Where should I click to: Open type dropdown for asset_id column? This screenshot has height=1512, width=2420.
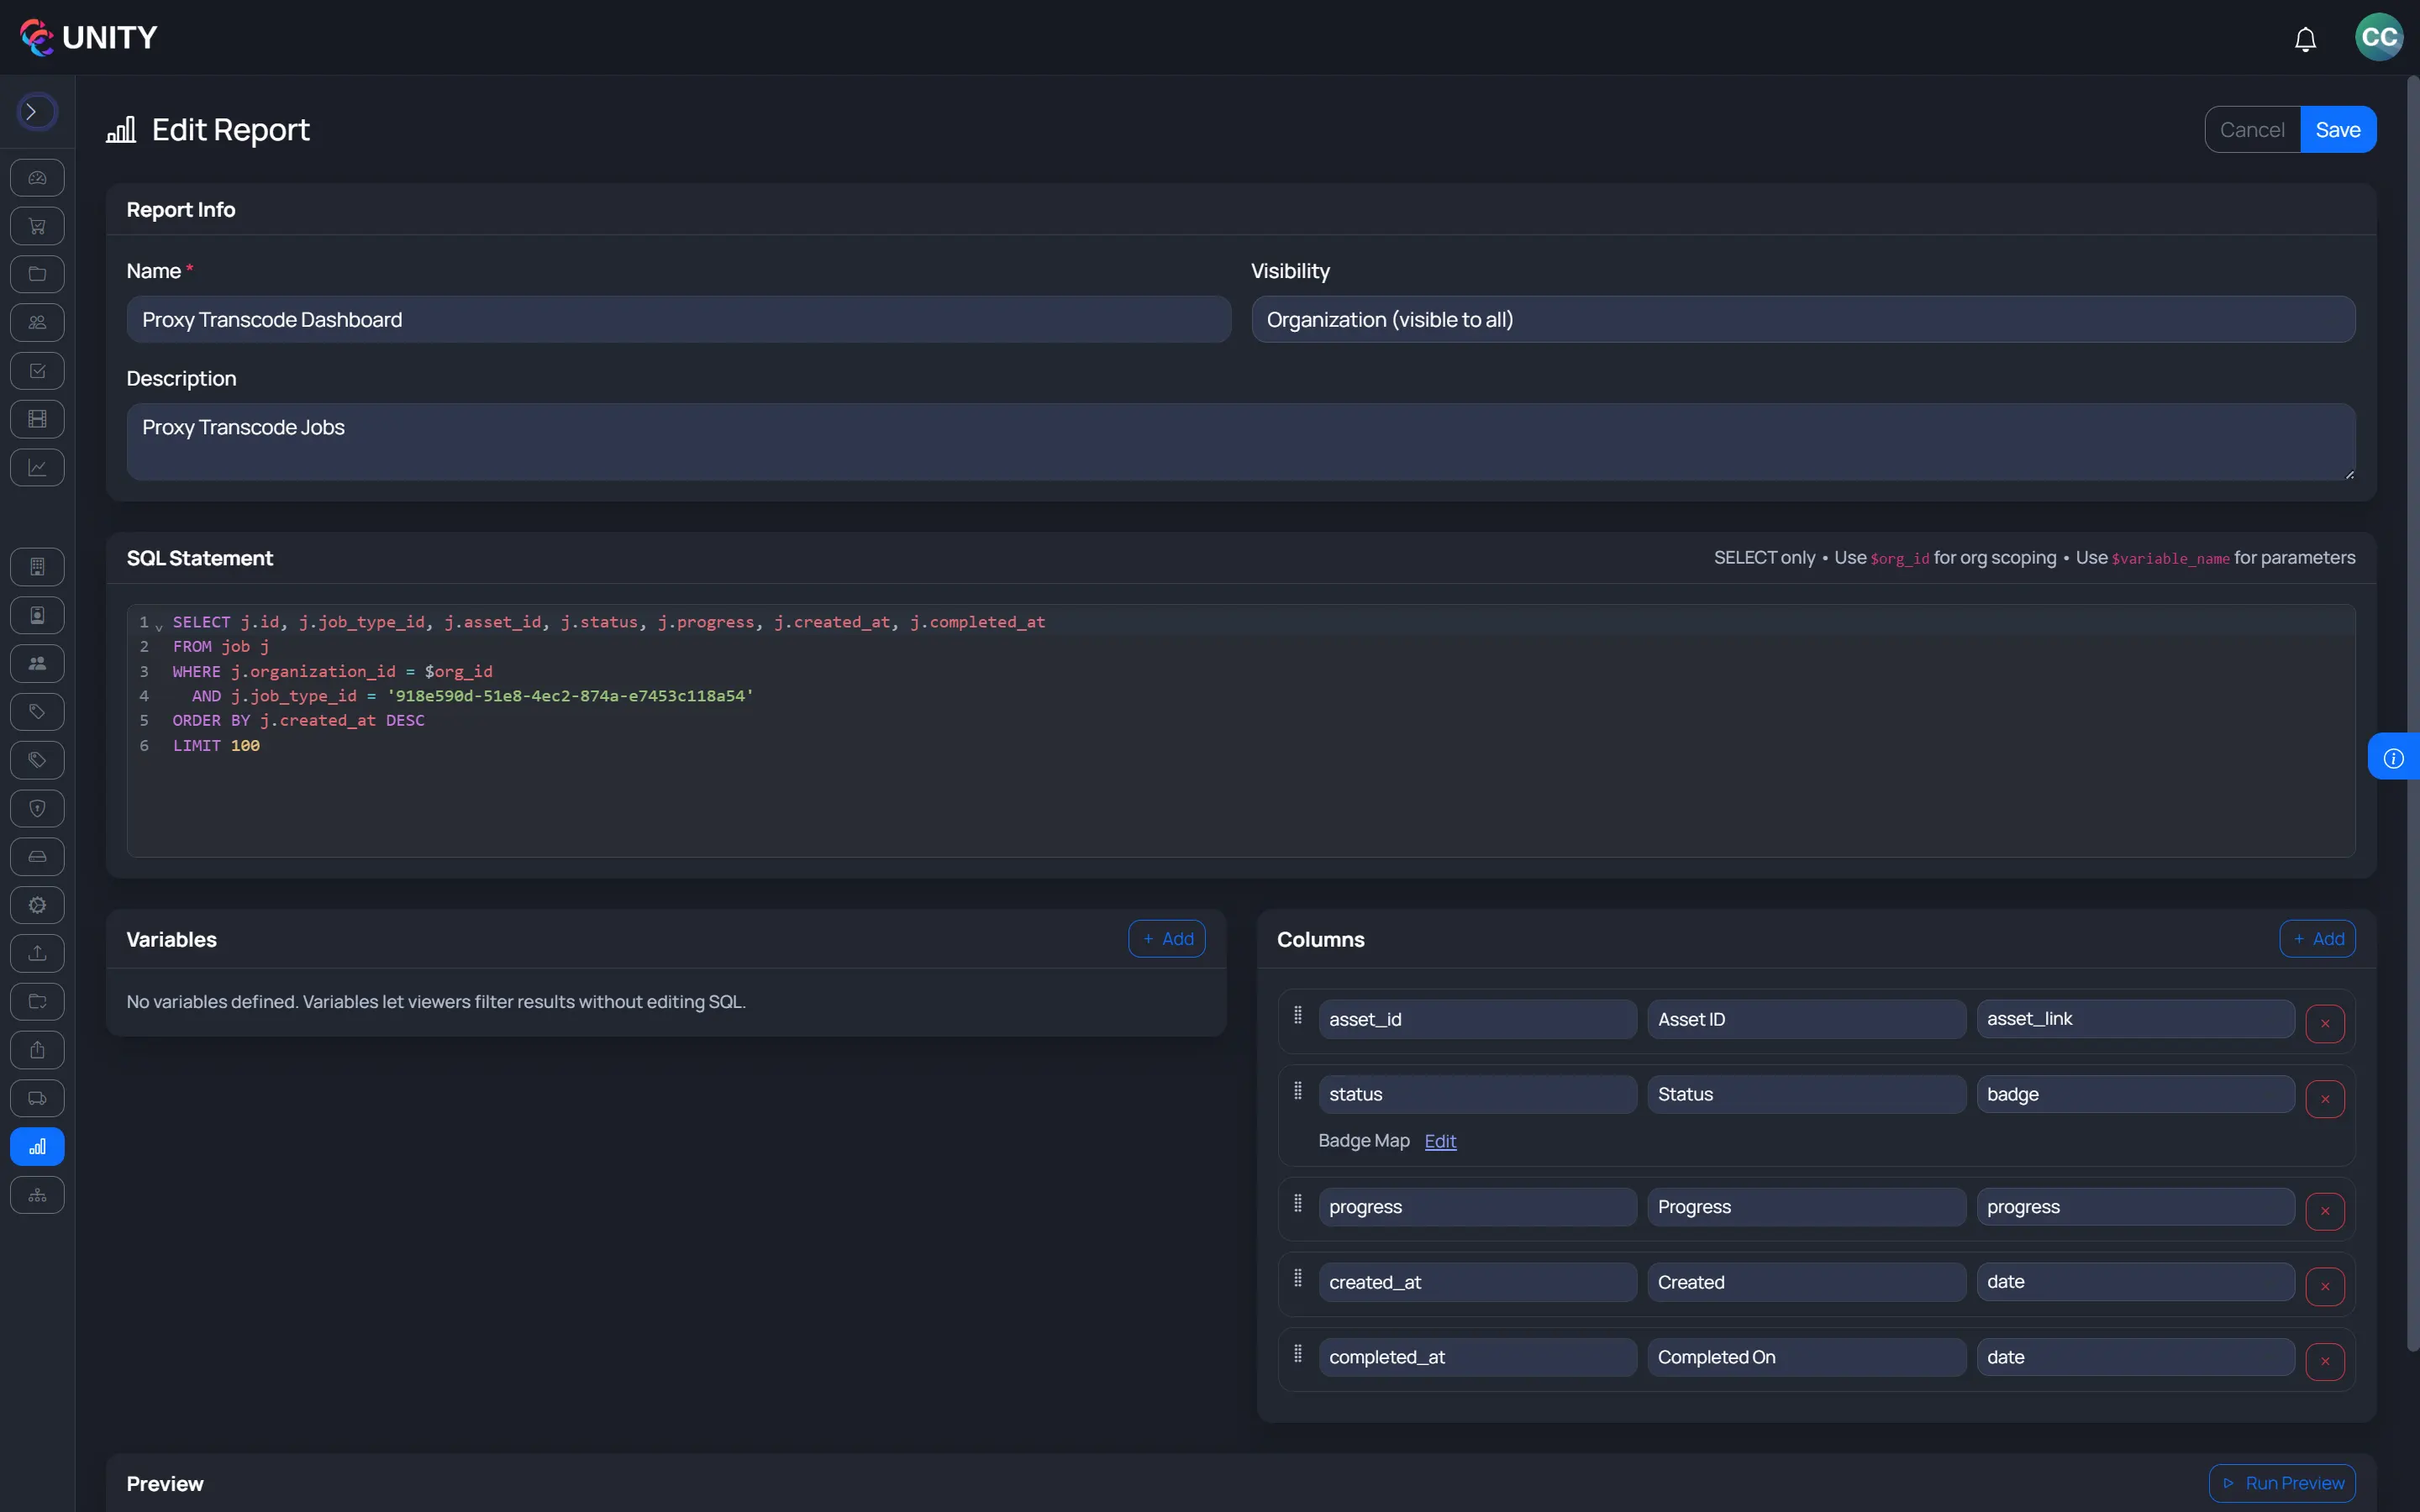tap(2134, 1019)
